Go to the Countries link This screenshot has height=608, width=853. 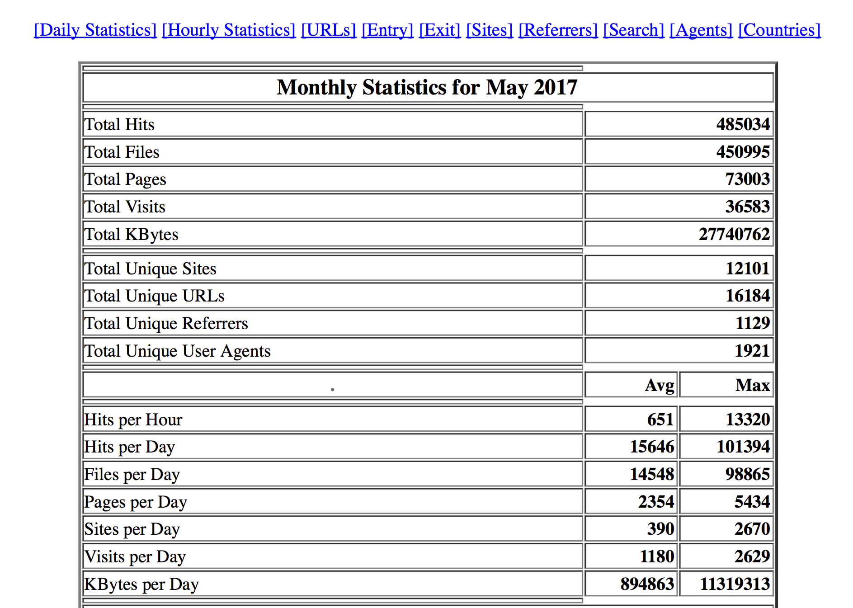pyautogui.click(x=779, y=30)
